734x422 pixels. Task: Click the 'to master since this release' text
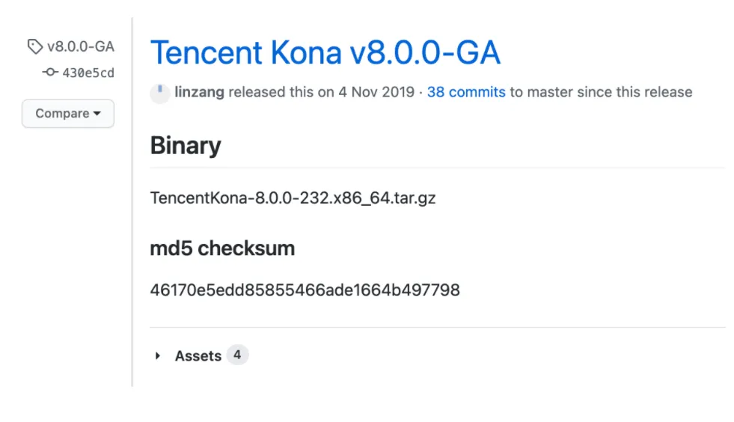coord(601,92)
